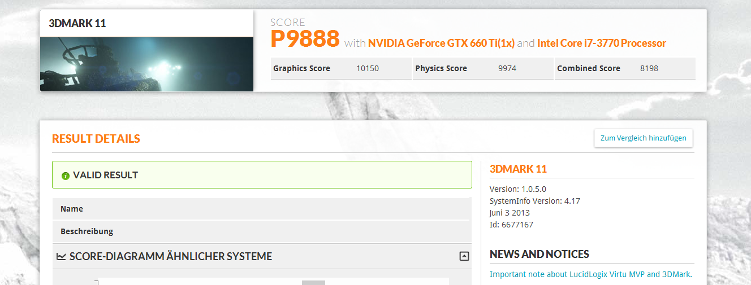Open the NVIDIA GeForce GTX 660 Ti link
This screenshot has height=285, width=751.
[x=441, y=43]
